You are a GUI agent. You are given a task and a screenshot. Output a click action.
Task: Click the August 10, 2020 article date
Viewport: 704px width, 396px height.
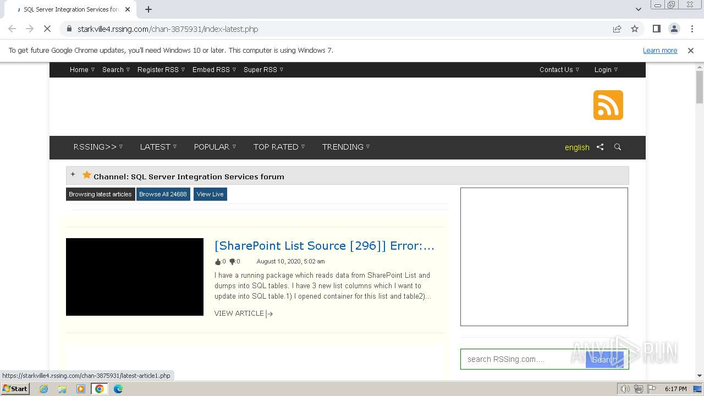coord(290,262)
